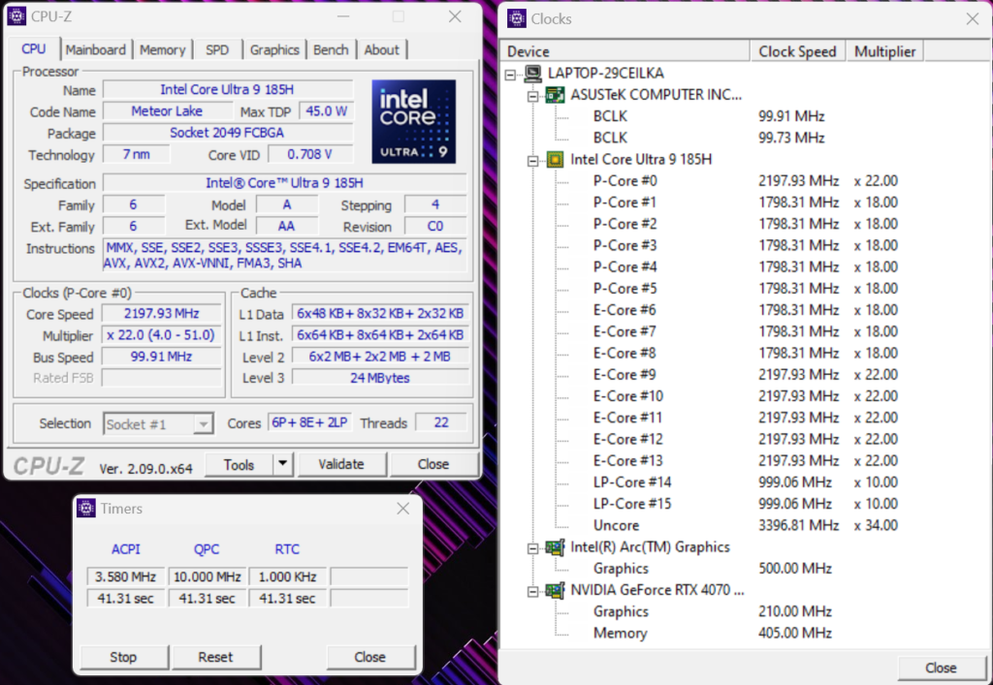The height and width of the screenshot is (685, 993).
Task: Click the Timers window title icon
Action: click(86, 509)
